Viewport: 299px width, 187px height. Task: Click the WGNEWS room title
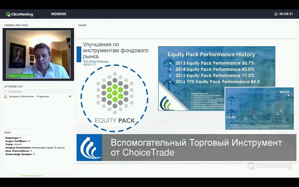tap(59, 14)
